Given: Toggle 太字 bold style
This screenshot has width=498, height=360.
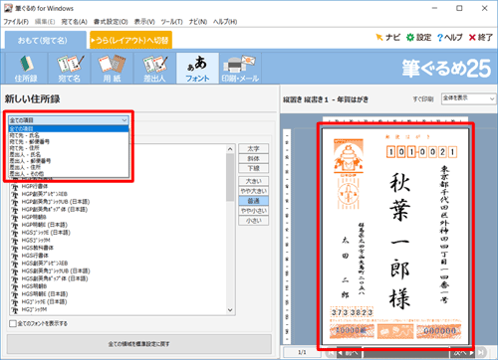Looking at the screenshot, I should click(253, 148).
